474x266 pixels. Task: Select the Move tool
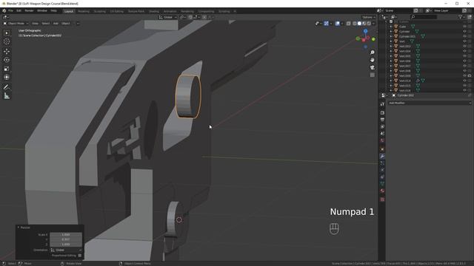pos(7,51)
